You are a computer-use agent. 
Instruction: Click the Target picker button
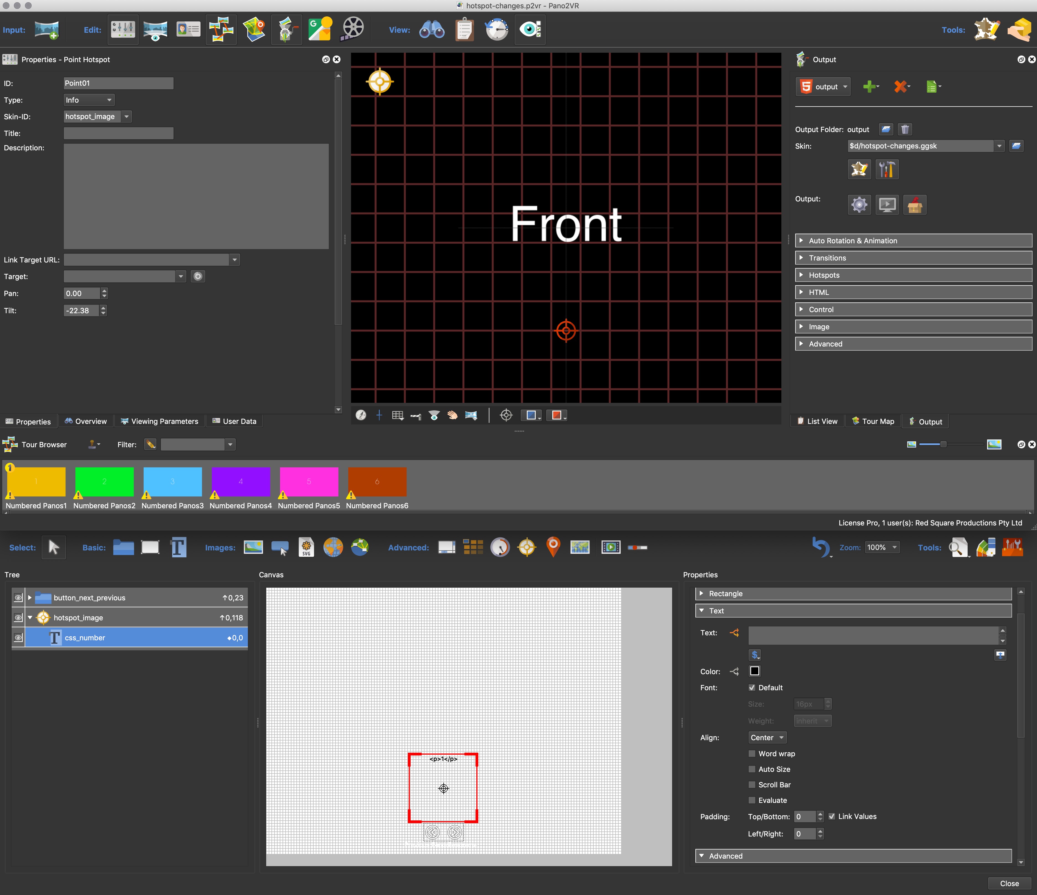point(198,277)
